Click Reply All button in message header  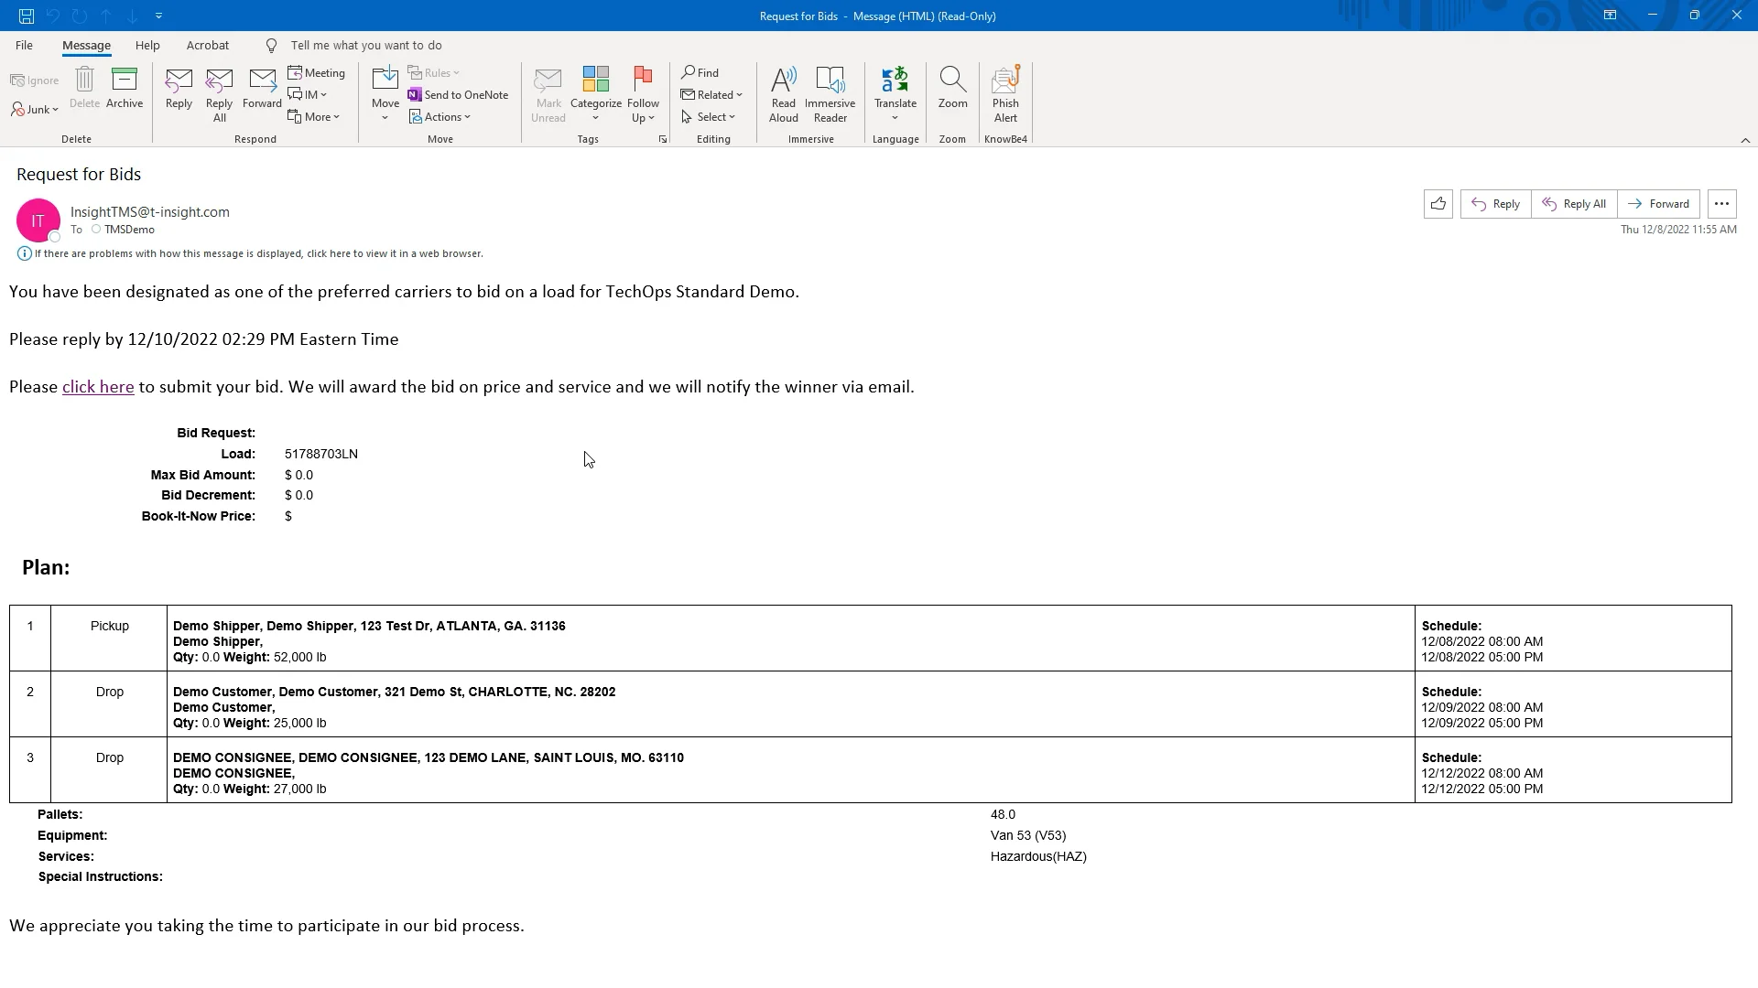click(x=1574, y=204)
